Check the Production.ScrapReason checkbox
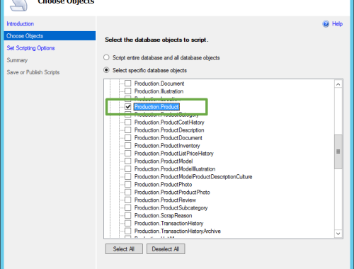Screen dimensions: 354x269 (x=128, y=216)
